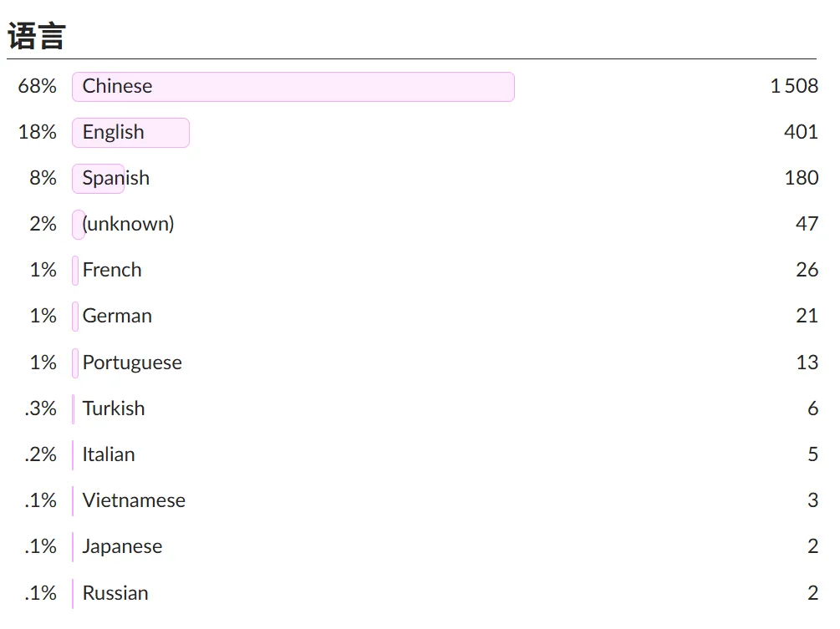Select the Vietnamese language entry

click(x=134, y=500)
